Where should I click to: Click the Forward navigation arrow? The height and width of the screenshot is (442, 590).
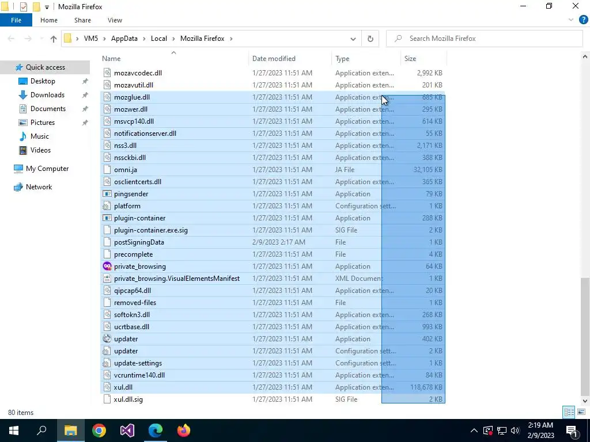[28, 39]
